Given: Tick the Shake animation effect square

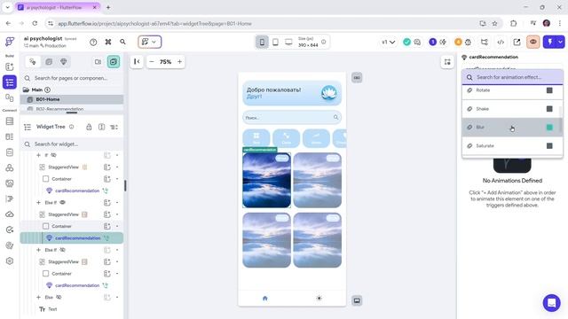Looking at the screenshot, I should pyautogui.click(x=549, y=109).
